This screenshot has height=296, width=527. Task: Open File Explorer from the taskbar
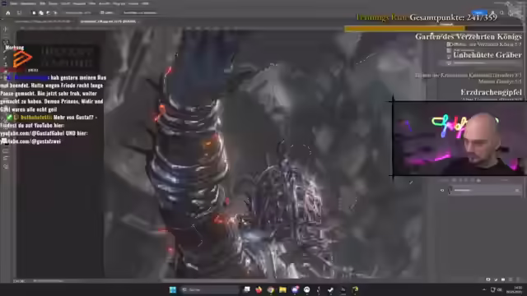[x=282, y=289]
